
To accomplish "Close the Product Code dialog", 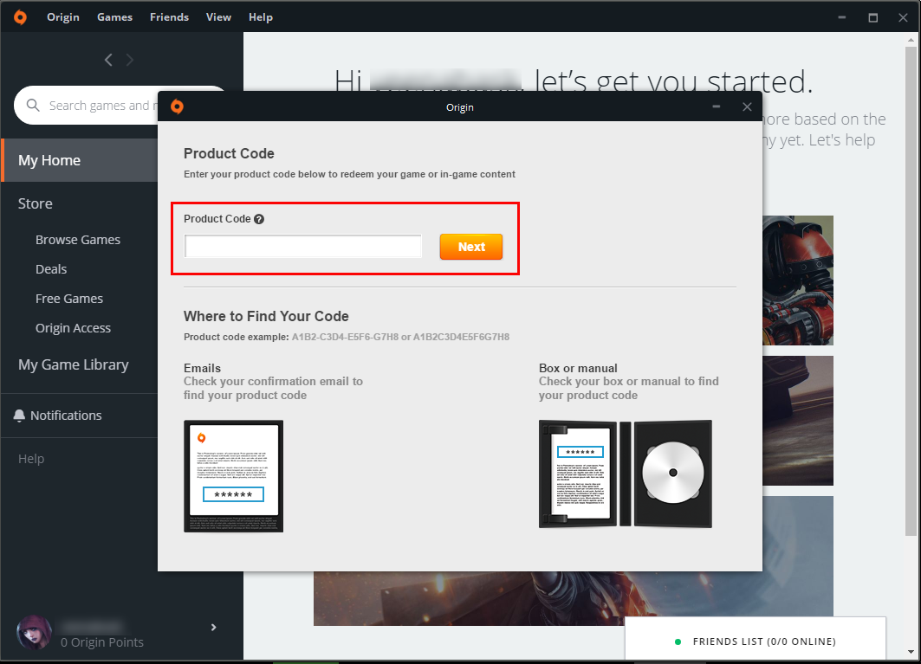I will pyautogui.click(x=747, y=106).
